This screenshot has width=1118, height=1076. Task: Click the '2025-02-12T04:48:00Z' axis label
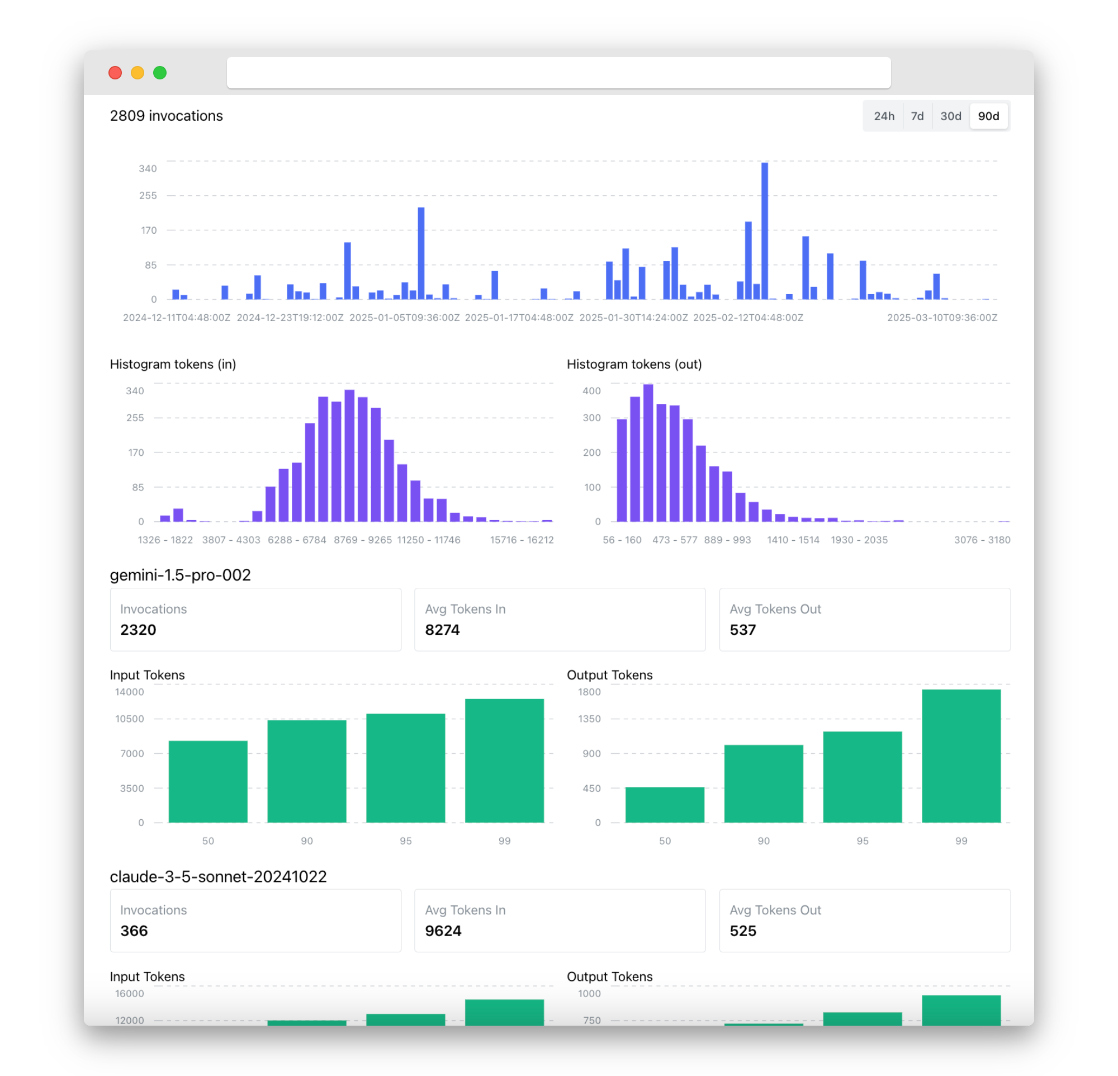point(748,318)
